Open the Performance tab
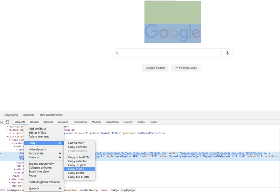Viewport: 280px width, 192px height. (80, 122)
